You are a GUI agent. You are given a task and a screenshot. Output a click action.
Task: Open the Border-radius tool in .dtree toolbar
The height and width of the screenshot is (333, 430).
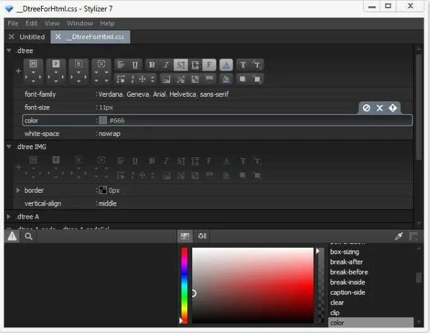pyautogui.click(x=101, y=64)
